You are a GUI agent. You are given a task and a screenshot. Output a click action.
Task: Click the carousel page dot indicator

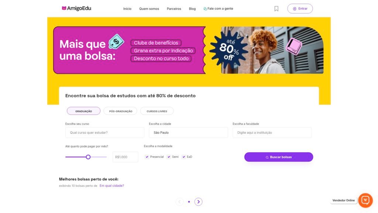[x=189, y=202]
